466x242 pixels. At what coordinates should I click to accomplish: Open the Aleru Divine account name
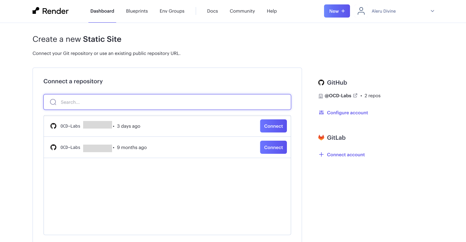click(x=384, y=11)
